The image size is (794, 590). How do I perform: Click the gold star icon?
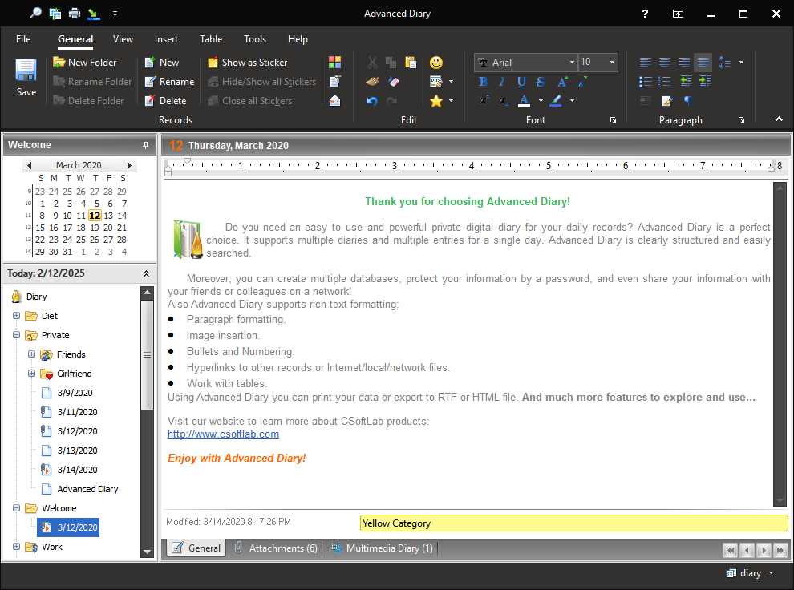(436, 101)
